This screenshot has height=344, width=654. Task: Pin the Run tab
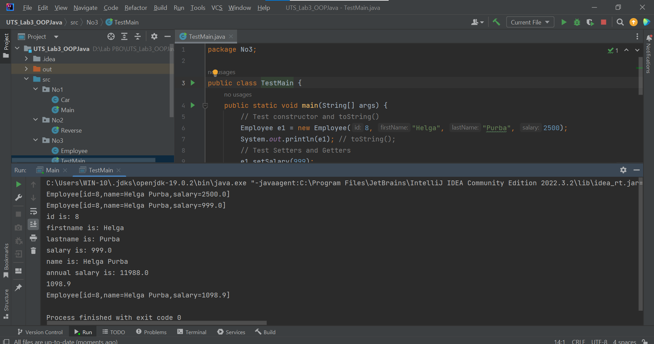click(x=19, y=288)
